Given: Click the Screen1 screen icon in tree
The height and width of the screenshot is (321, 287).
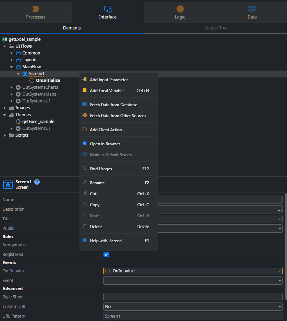Looking at the screenshot, I should (25, 74).
